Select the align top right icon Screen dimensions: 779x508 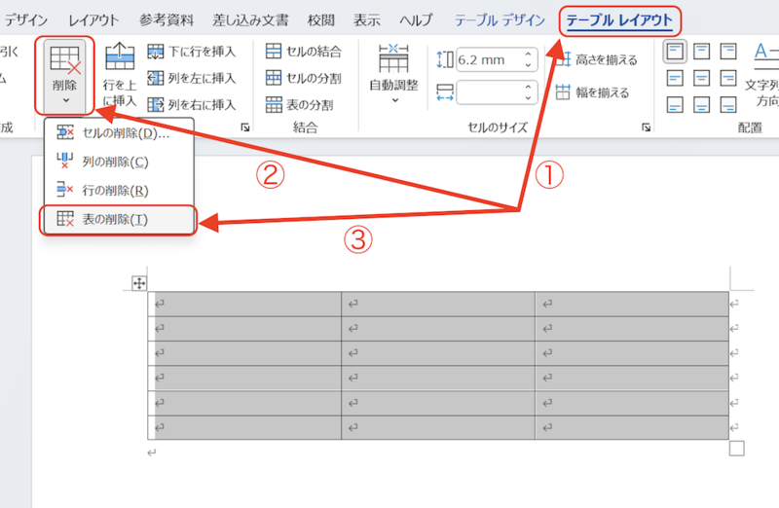[728, 52]
